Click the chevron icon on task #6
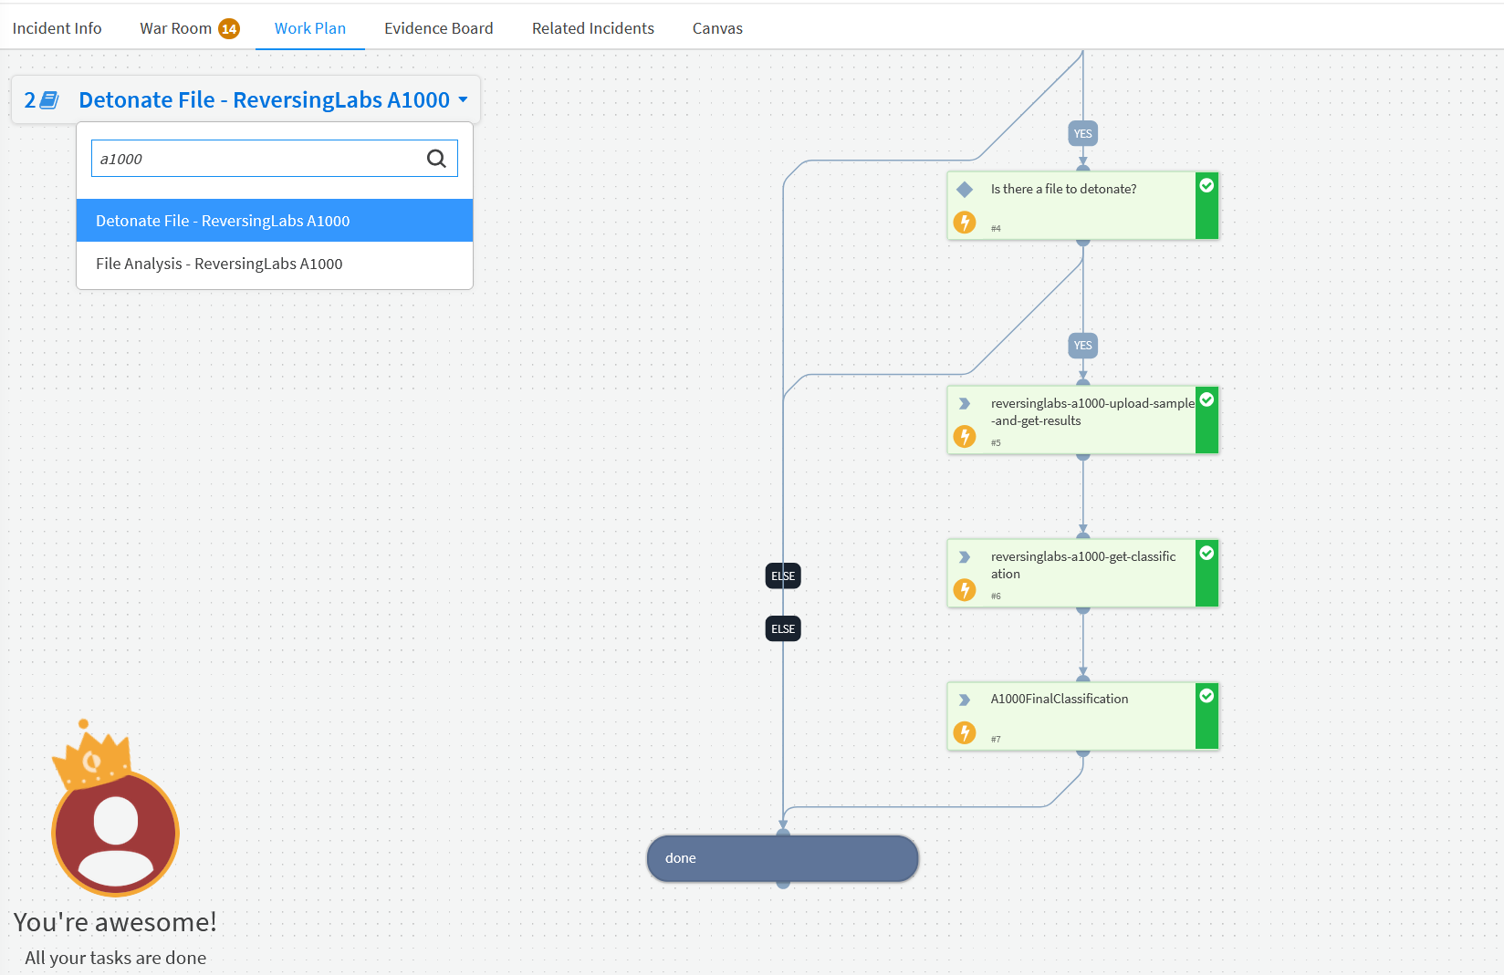Screen dimensions: 1504x975 [x=965, y=556]
